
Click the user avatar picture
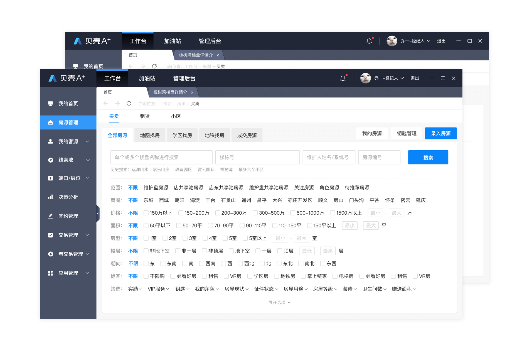point(365,78)
